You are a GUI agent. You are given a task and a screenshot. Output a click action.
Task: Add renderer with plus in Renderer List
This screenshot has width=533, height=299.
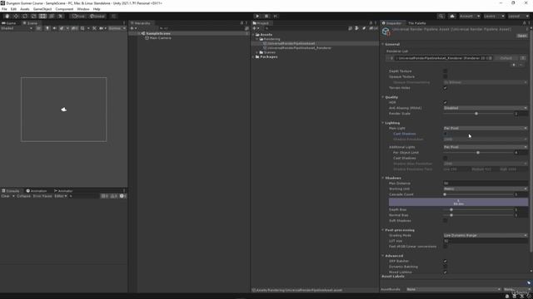pos(514,65)
